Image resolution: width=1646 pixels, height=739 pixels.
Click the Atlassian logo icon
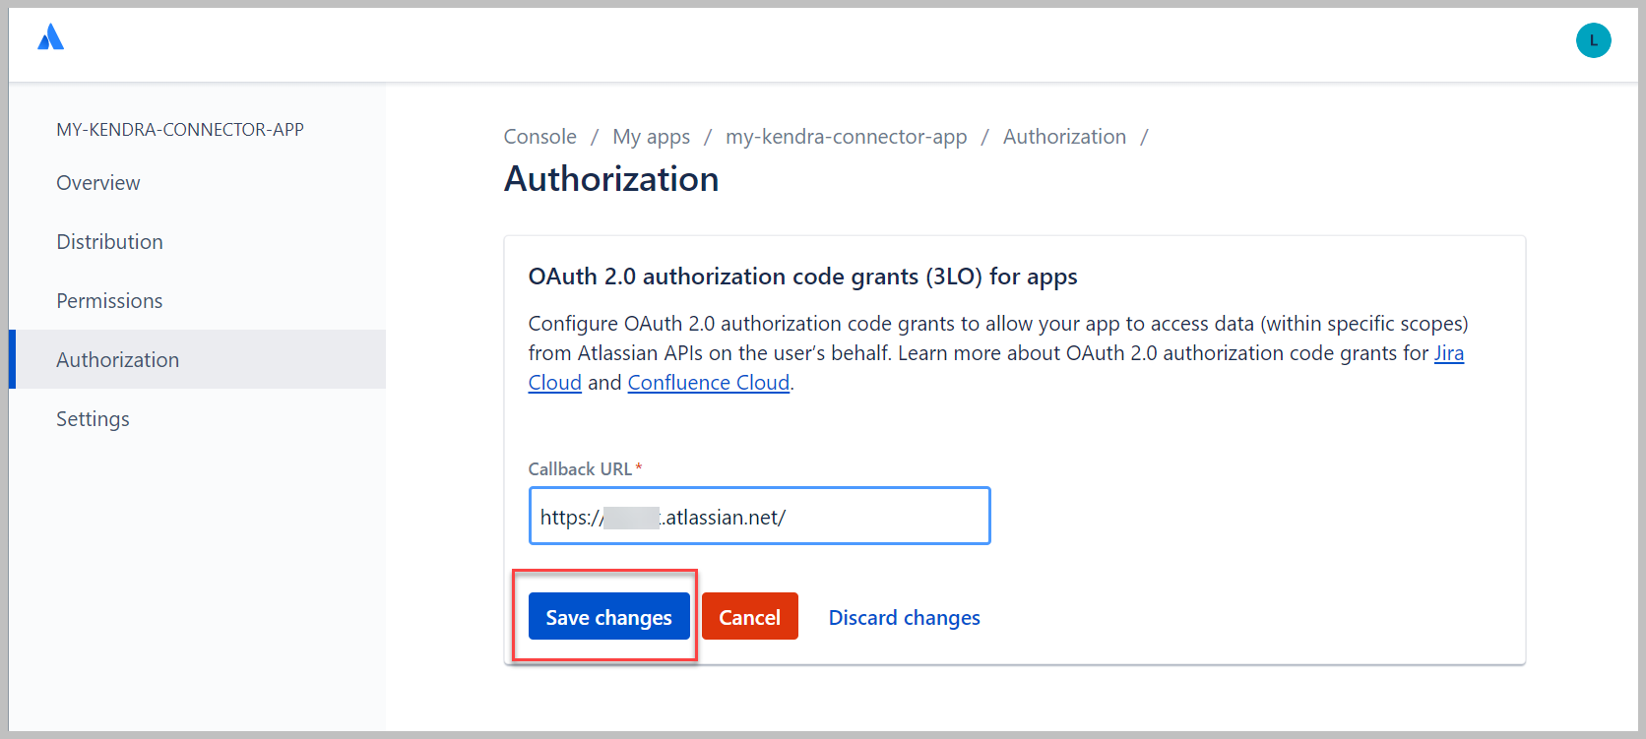[x=50, y=37]
